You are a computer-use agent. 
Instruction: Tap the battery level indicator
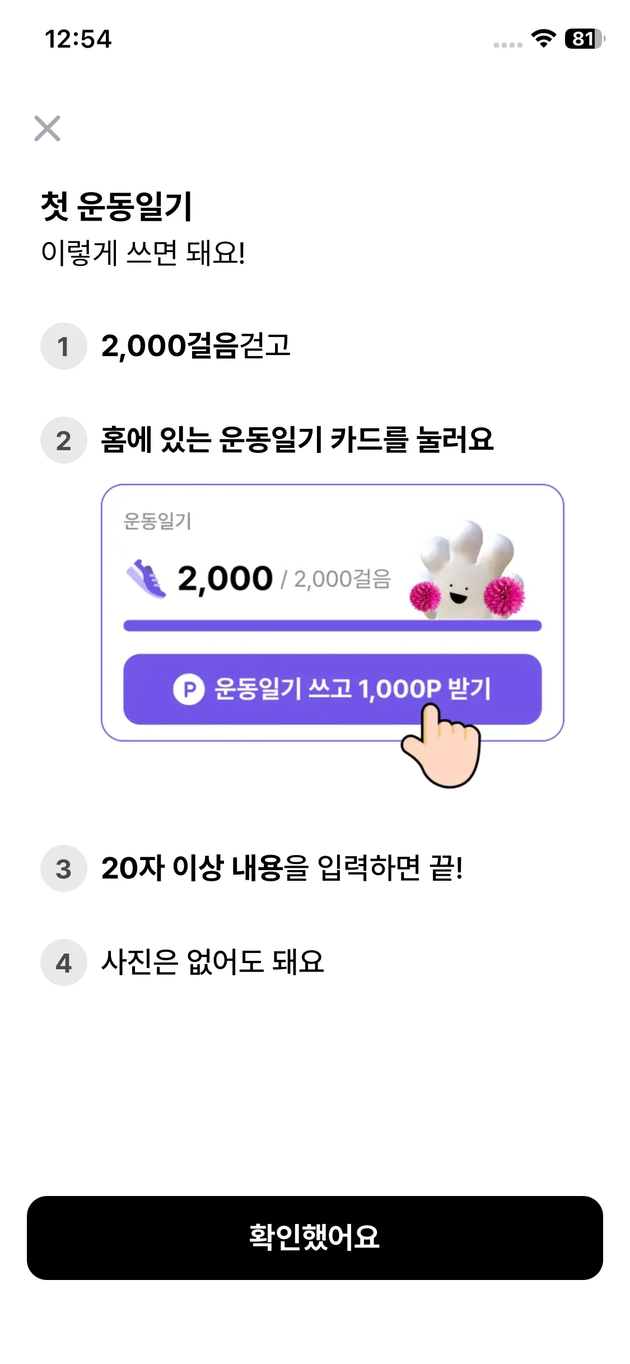click(x=584, y=39)
